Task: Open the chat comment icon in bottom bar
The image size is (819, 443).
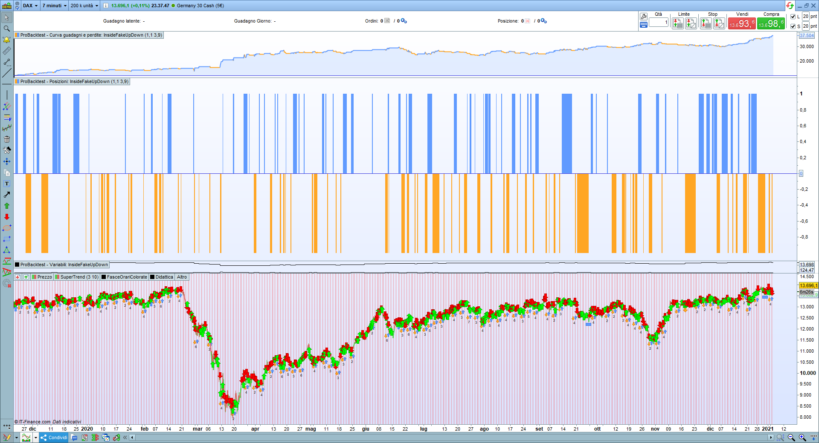Action: click(x=74, y=437)
